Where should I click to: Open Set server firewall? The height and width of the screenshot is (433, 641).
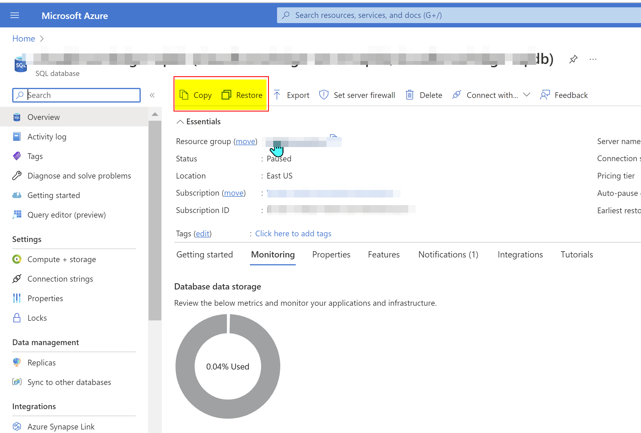tap(357, 95)
